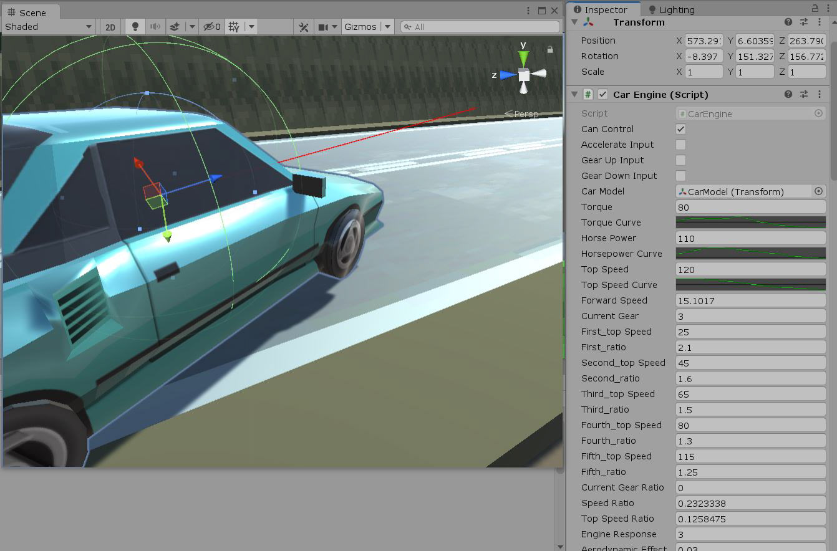
Task: Collapse the Car Engine script foldout
Action: pos(574,94)
